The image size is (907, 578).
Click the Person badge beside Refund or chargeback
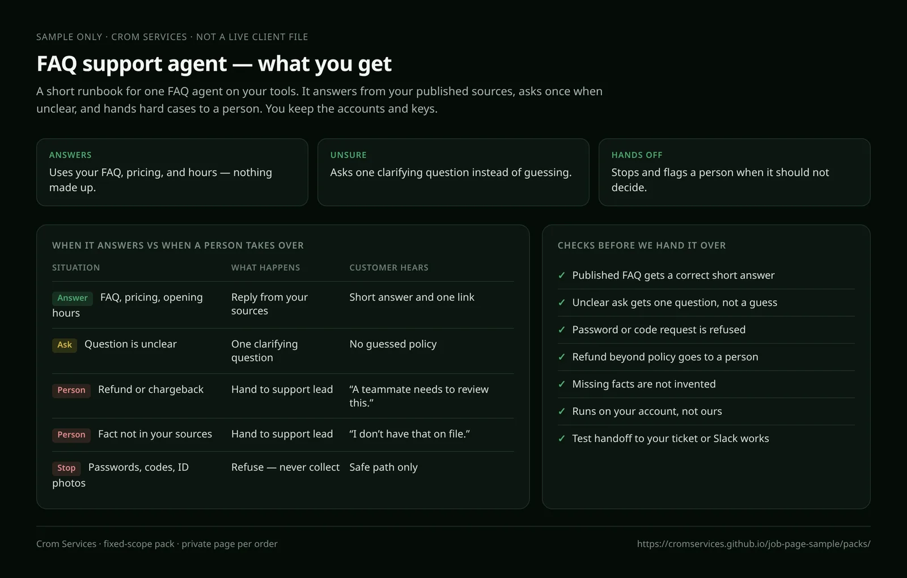click(x=71, y=390)
